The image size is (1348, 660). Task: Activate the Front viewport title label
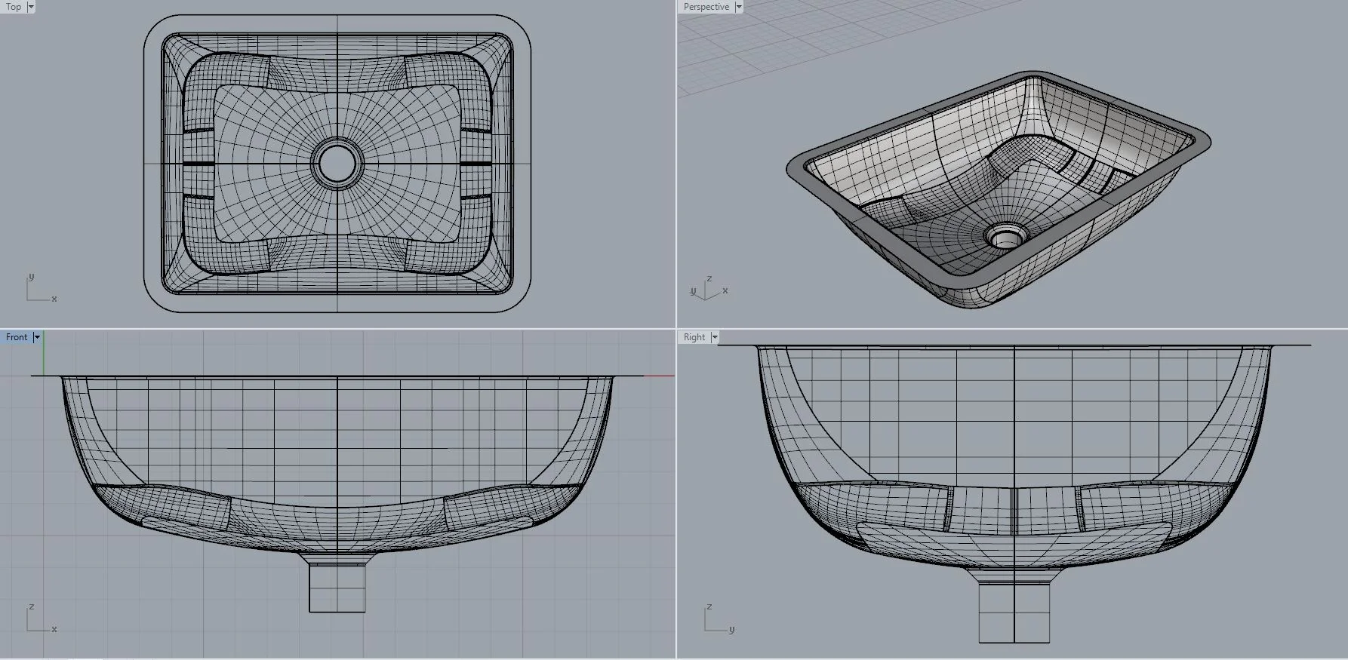17,337
